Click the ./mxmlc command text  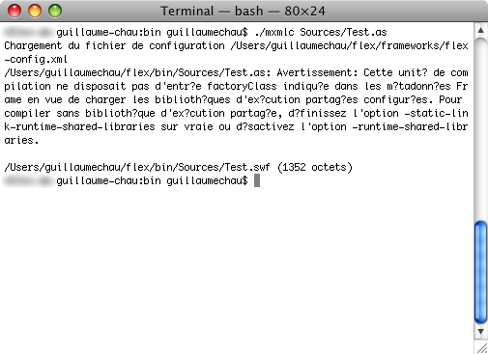[274, 33]
